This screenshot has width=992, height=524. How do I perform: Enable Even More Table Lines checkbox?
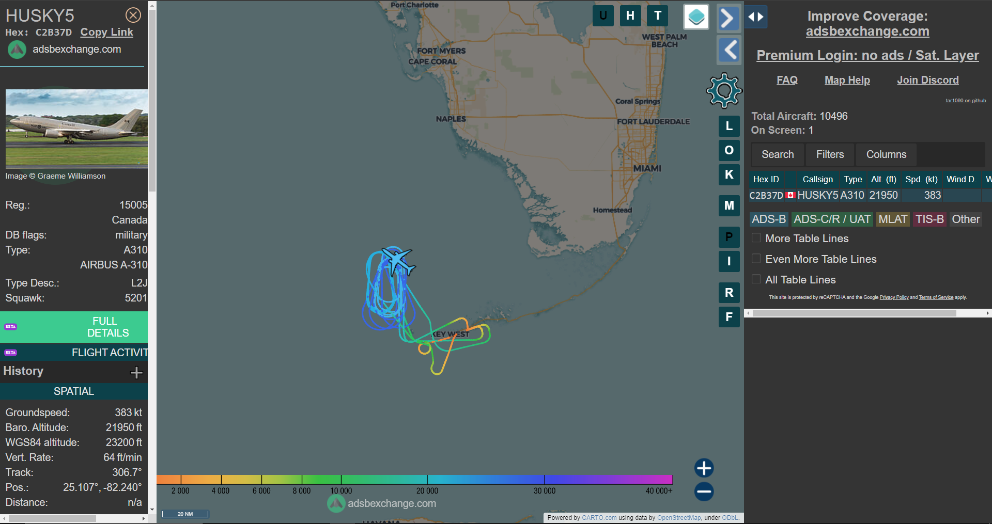[x=756, y=259]
